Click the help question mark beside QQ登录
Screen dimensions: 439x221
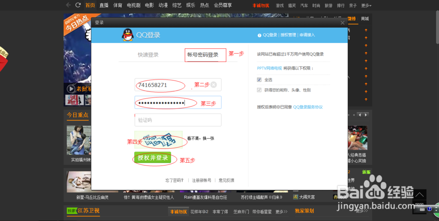tap(259, 35)
